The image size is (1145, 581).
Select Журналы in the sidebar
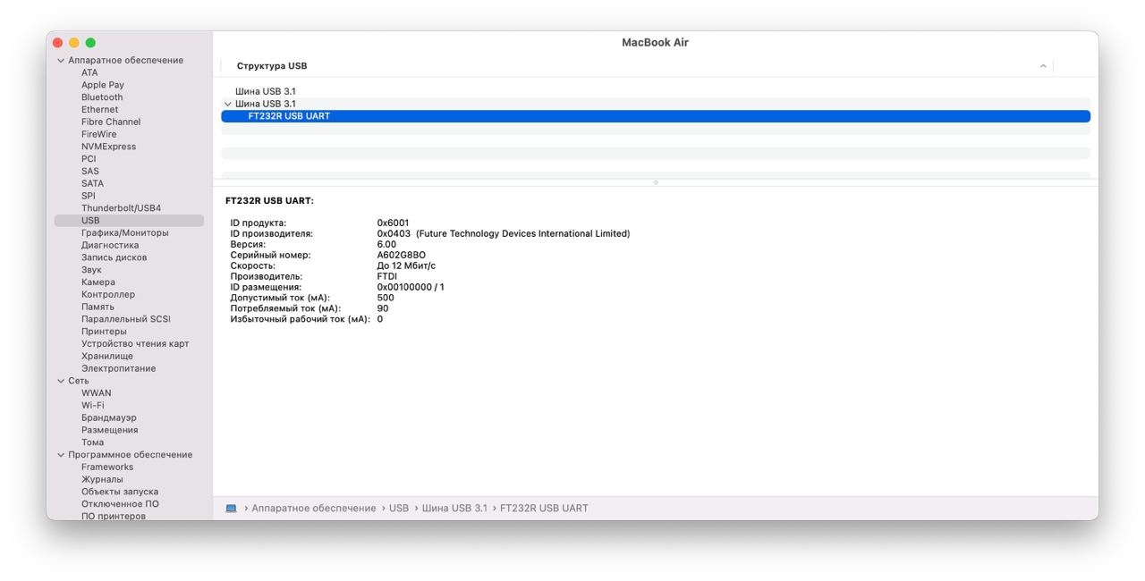(x=102, y=480)
